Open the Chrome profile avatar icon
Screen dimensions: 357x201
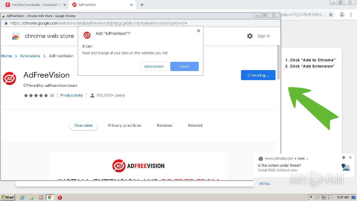342,15
